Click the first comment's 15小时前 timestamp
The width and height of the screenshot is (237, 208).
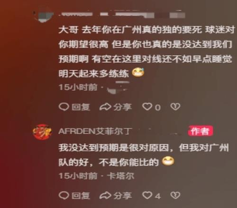[x=78, y=87]
